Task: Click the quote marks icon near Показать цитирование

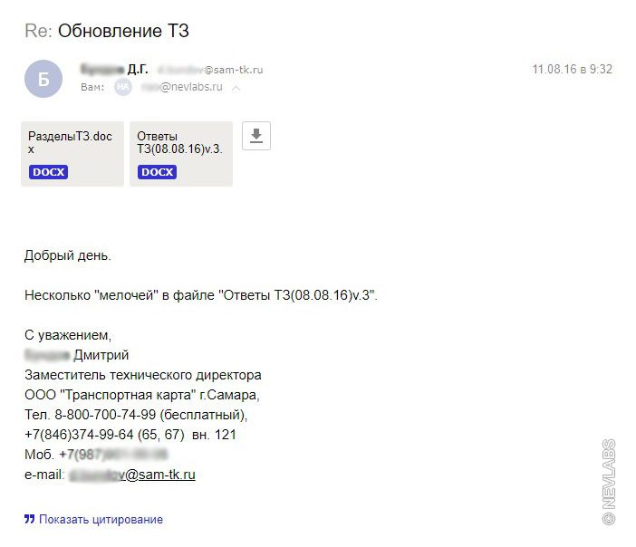Action: 29,519
